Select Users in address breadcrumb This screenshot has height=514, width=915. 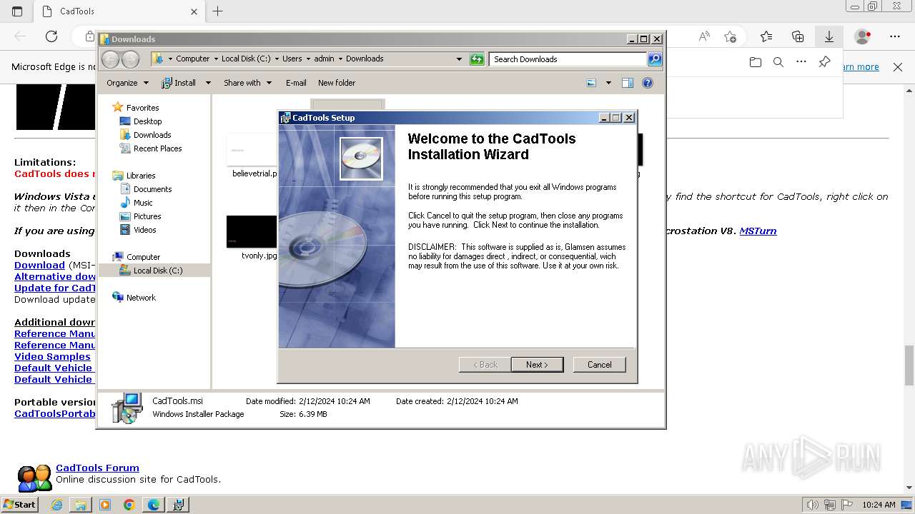pos(292,59)
